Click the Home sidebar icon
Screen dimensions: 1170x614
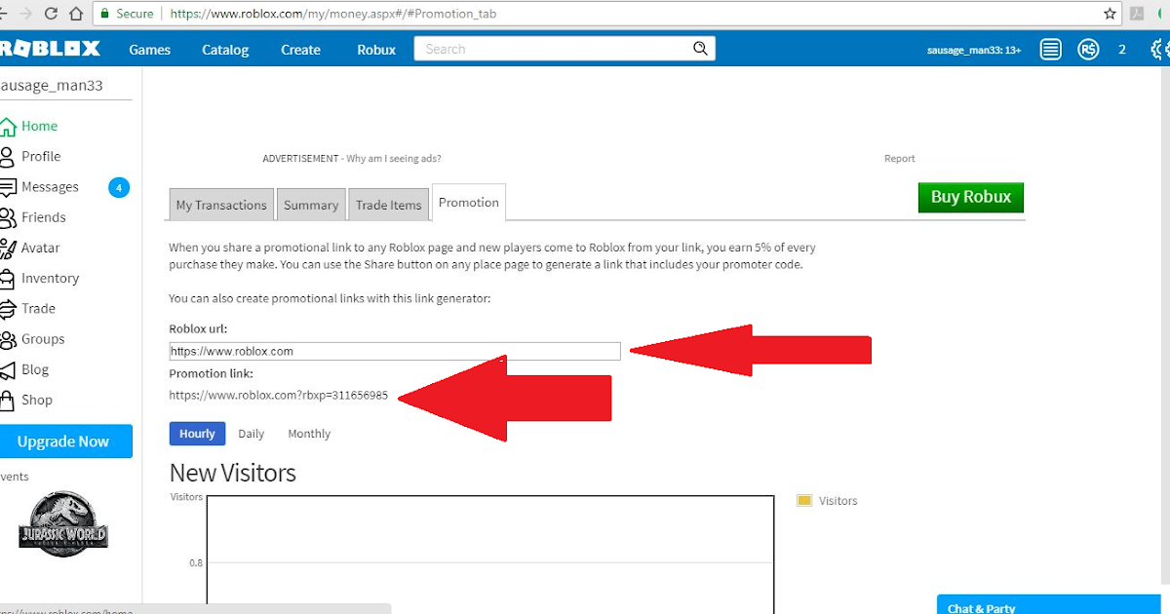pos(8,126)
